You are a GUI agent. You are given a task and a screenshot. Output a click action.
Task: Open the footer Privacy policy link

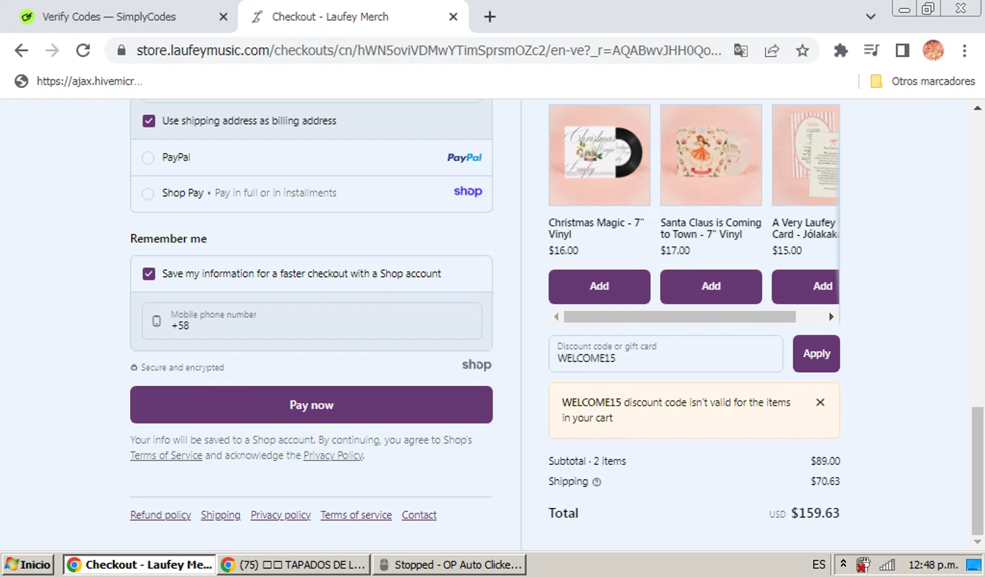(x=280, y=515)
